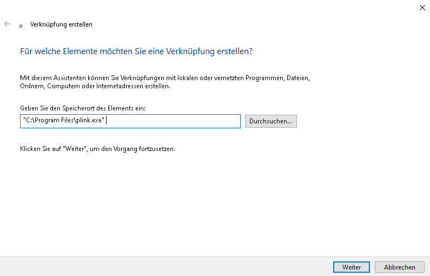430x276 pixels.
Task: Open the file browser via 'Durchsuchen...'
Action: coord(270,121)
